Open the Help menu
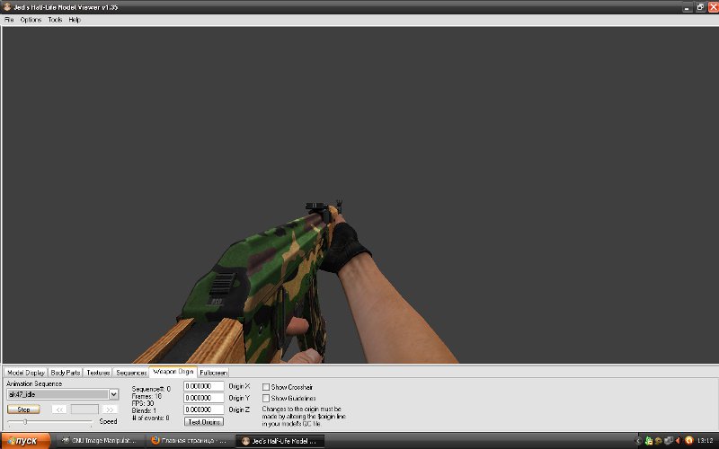Viewport: 719px width, 449px height. 75,20
